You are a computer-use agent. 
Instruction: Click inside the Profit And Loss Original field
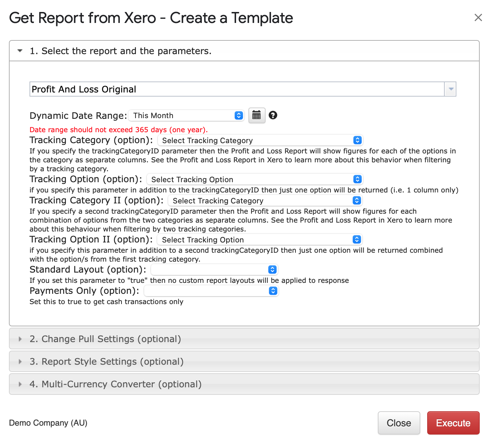tap(237, 89)
